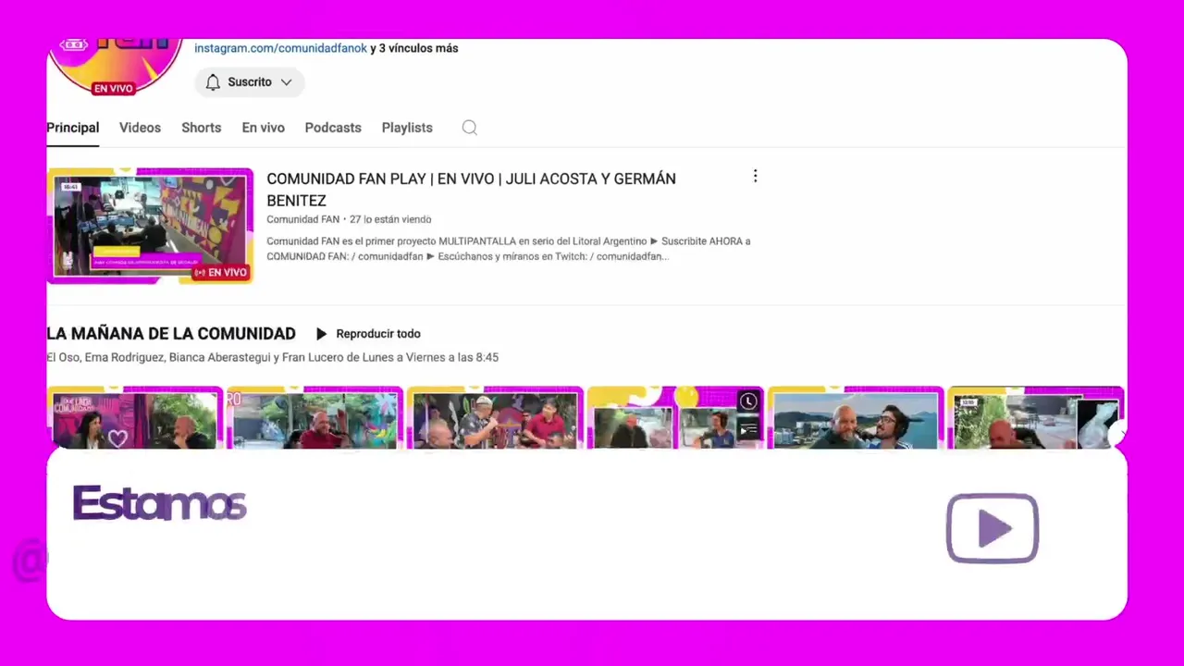Click the Comunidad FAN channel avatar

pos(115,67)
